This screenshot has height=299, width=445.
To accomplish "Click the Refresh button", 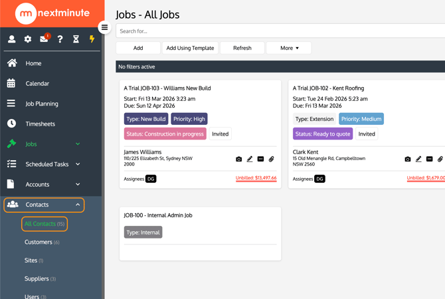I will tap(242, 48).
